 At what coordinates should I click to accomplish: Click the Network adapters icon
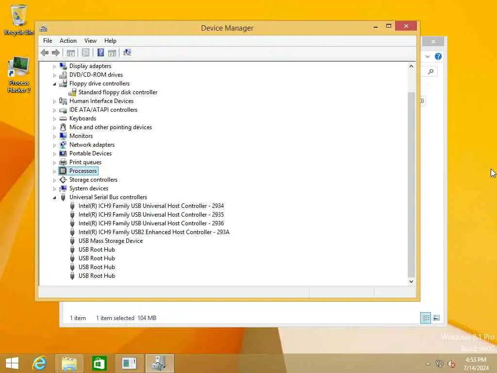point(63,145)
